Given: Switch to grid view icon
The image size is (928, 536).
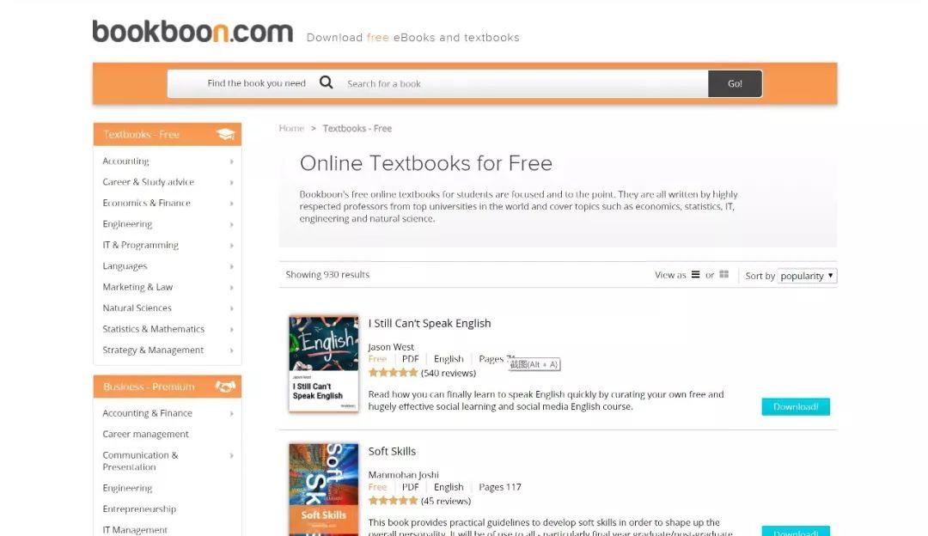Looking at the screenshot, I should 723,275.
